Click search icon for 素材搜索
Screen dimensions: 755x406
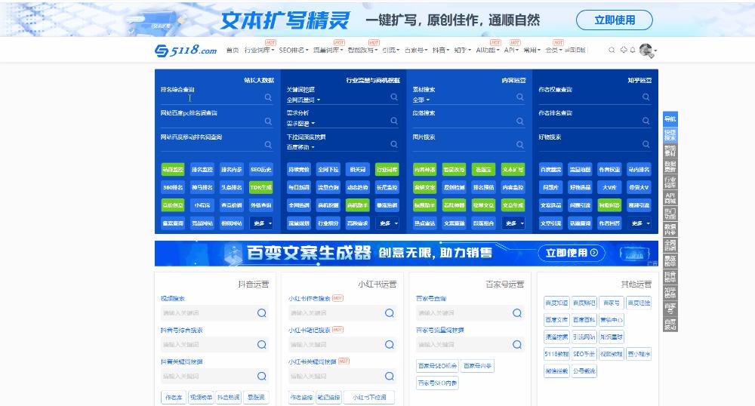(x=520, y=97)
